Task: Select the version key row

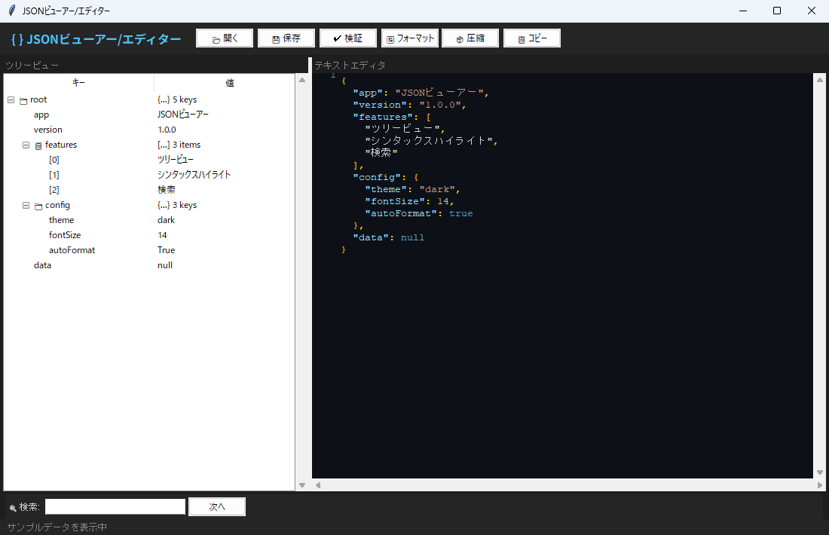Action: point(149,130)
